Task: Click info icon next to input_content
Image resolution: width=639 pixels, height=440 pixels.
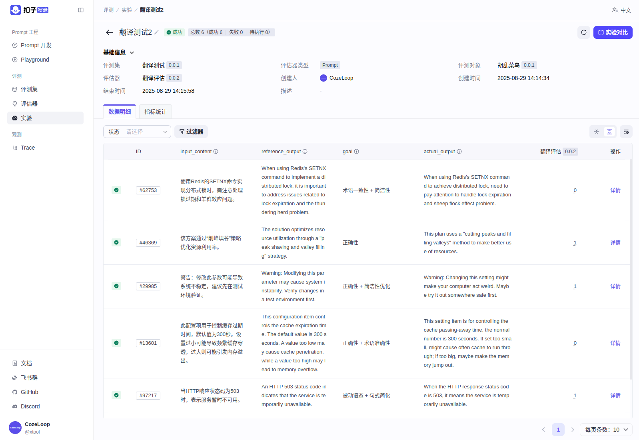Action: point(216,152)
